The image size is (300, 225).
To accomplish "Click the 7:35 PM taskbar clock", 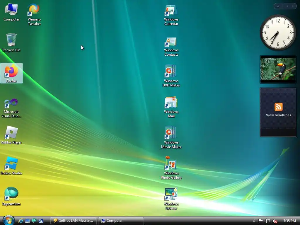I will point(290,221).
